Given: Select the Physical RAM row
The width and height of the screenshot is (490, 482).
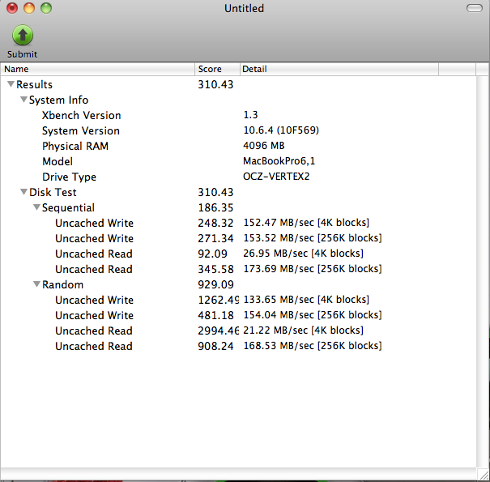Looking at the screenshot, I should coord(238,146).
